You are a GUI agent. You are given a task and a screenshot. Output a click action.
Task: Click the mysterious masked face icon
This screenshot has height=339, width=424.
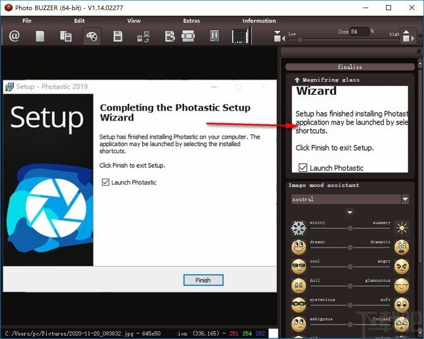click(x=299, y=305)
